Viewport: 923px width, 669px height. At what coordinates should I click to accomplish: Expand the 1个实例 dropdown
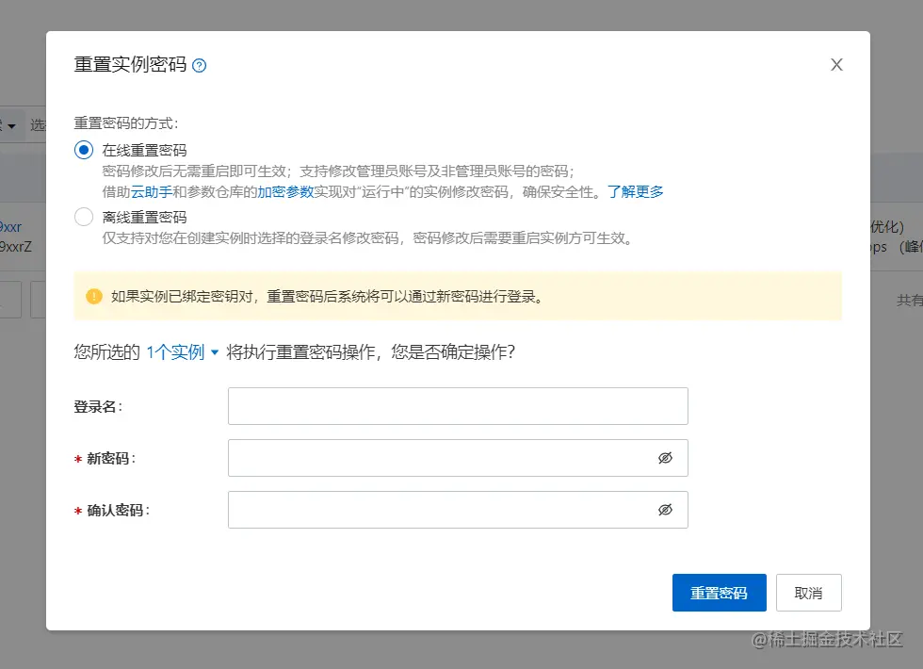tap(183, 352)
